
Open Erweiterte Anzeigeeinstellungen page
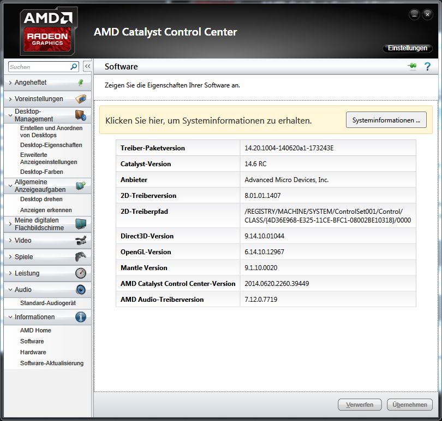click(49, 159)
